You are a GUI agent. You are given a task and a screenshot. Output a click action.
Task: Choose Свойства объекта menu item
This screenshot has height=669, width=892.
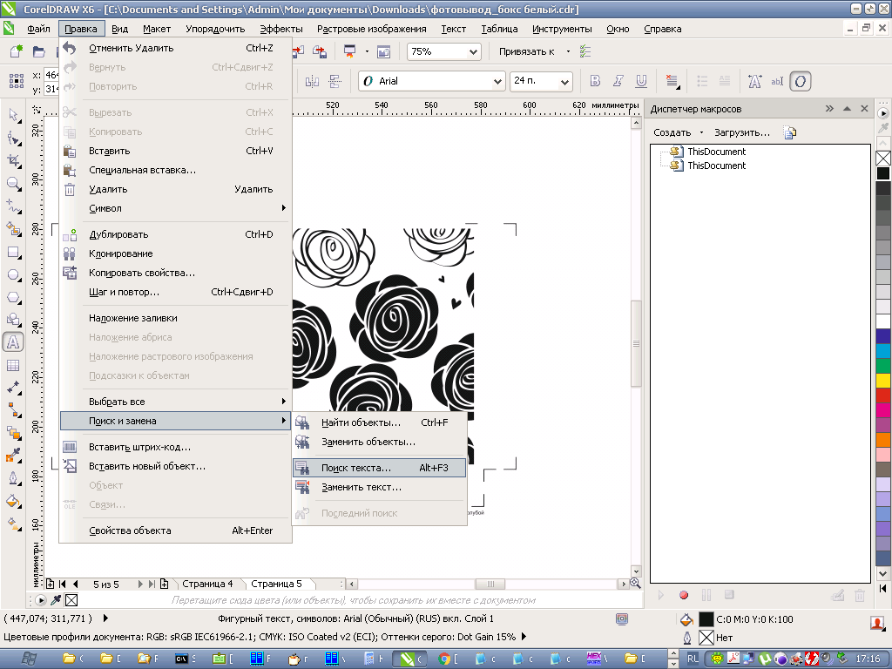pos(176,530)
